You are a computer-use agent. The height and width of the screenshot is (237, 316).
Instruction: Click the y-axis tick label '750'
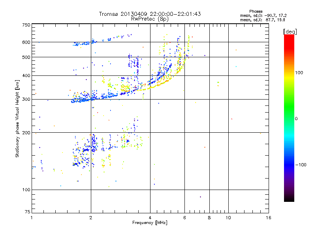(x=26, y=25)
